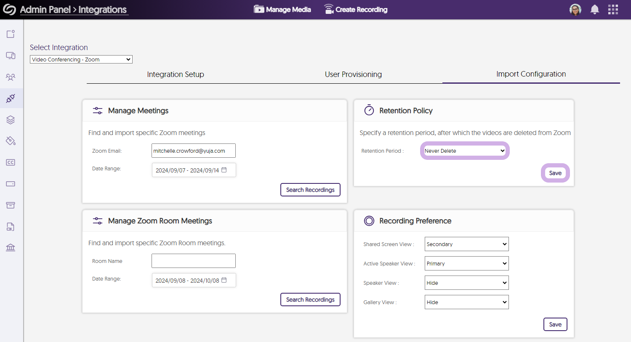Click the YuJa logo icon
The image size is (631, 342).
coord(9,9)
